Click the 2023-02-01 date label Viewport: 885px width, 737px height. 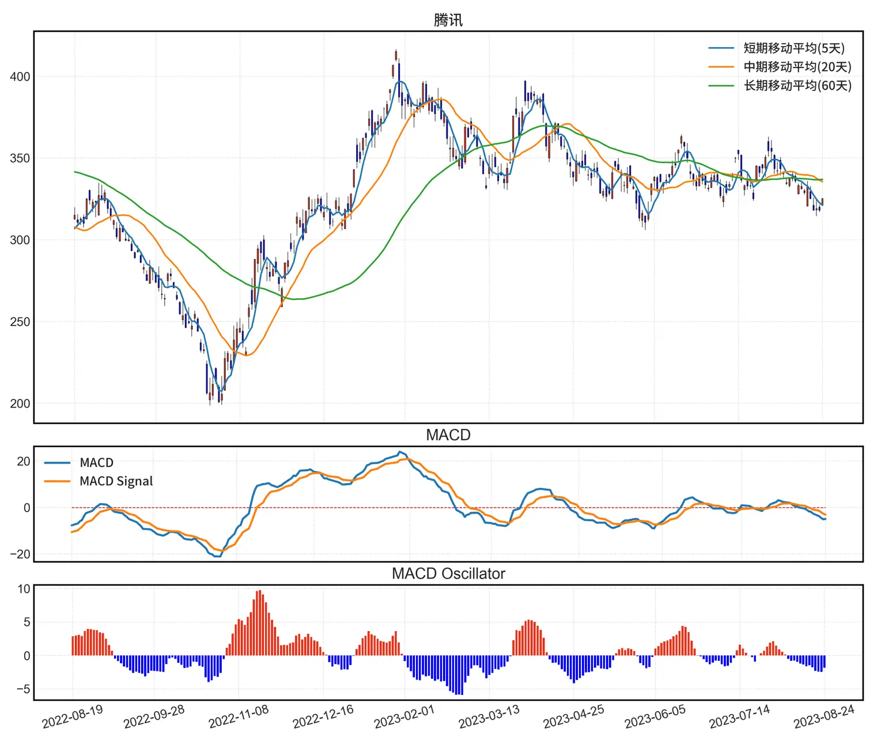404,717
